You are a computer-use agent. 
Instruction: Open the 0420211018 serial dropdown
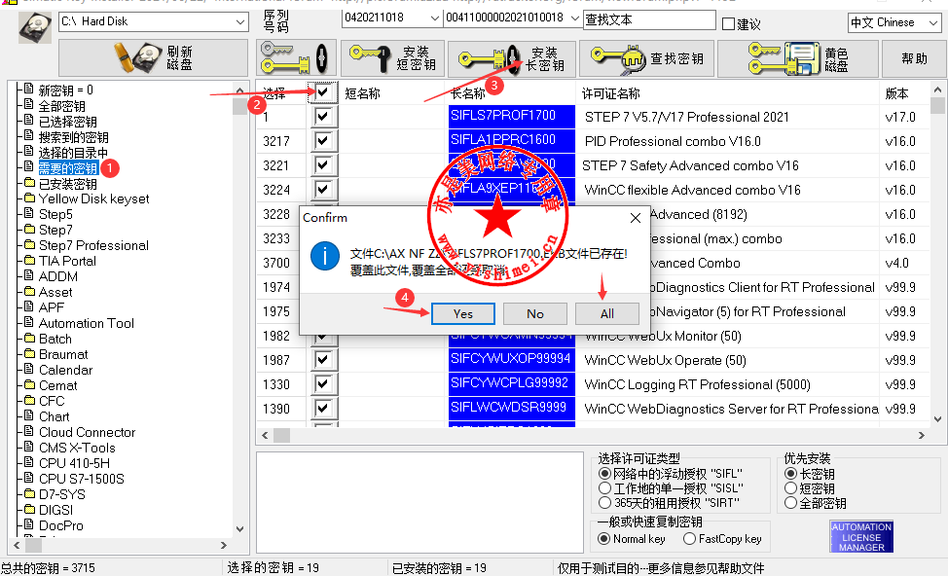point(434,18)
